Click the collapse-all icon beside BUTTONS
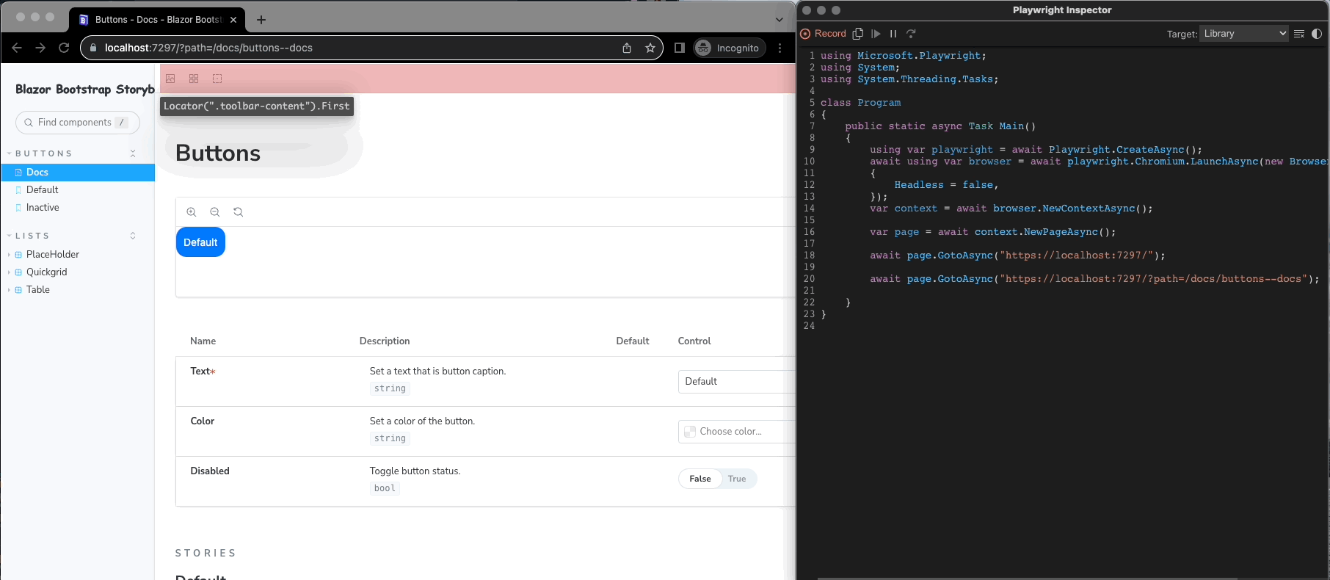 [133, 153]
